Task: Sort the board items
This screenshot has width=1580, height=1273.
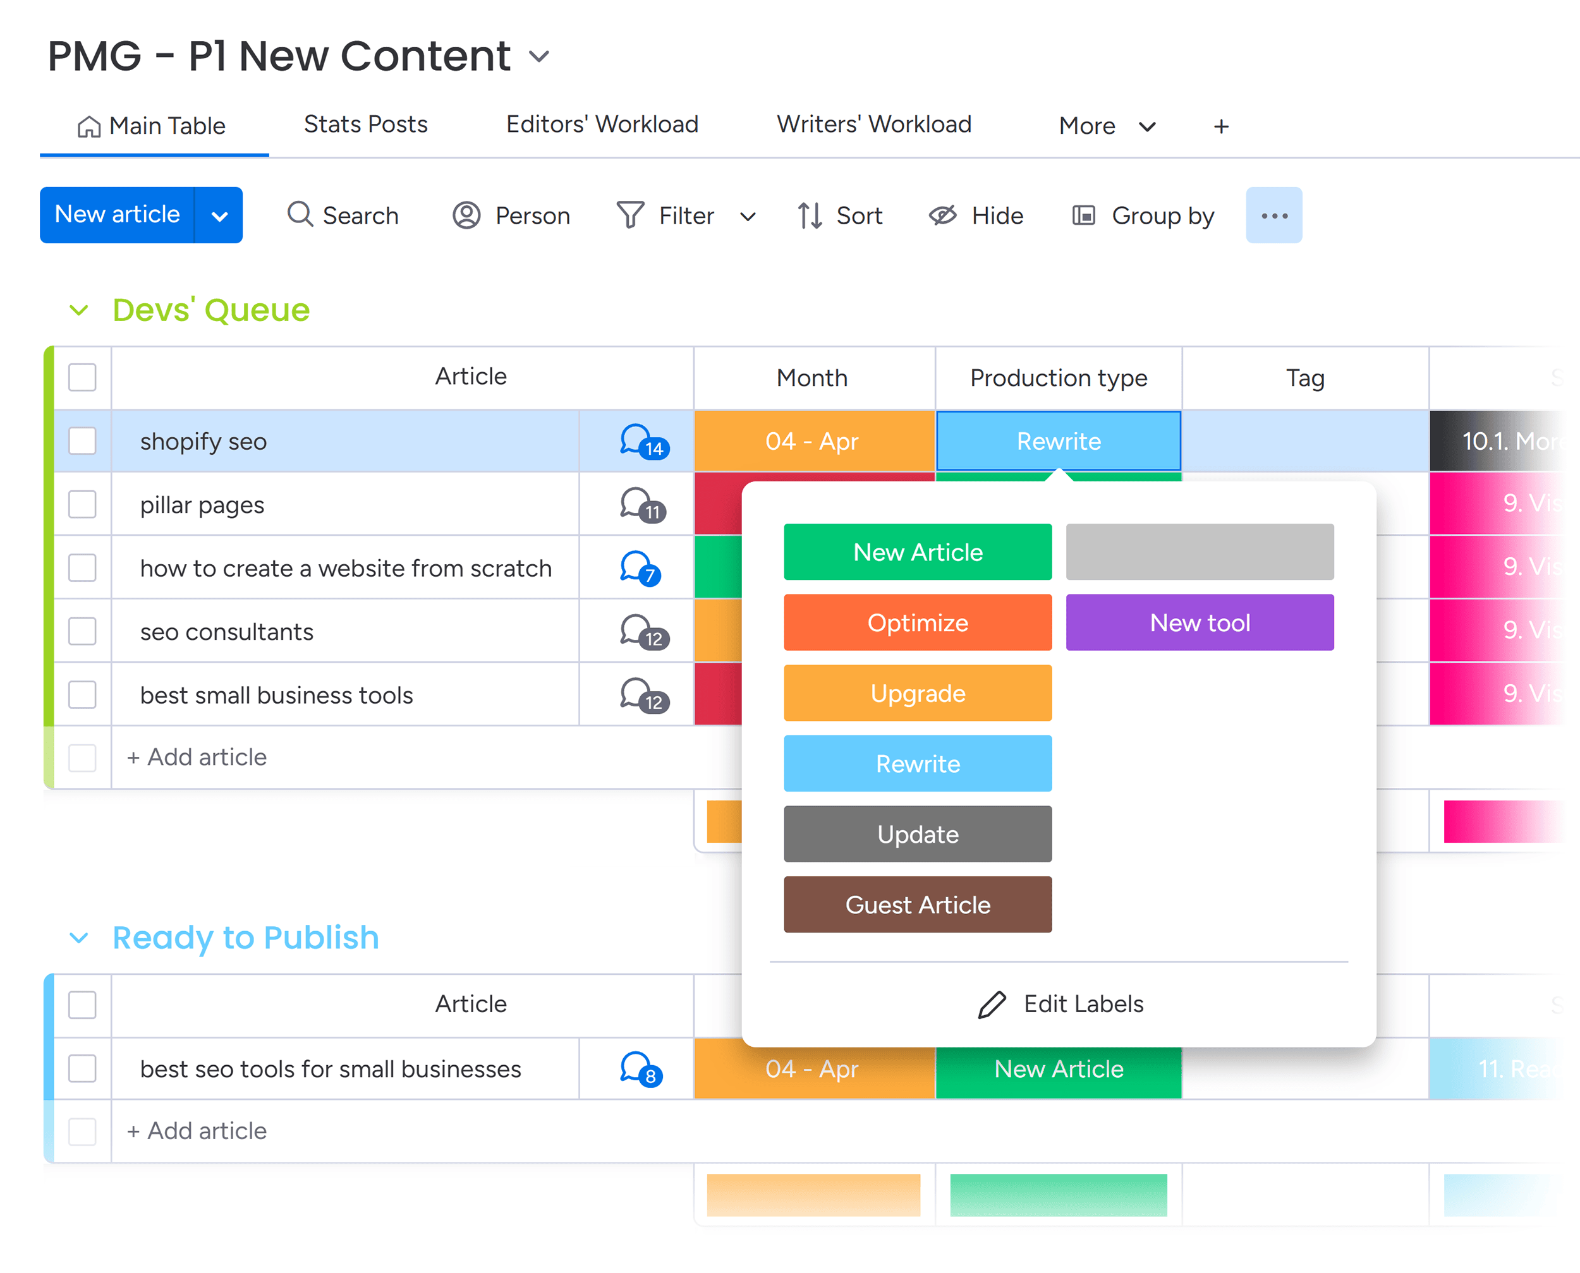Action: tap(840, 215)
